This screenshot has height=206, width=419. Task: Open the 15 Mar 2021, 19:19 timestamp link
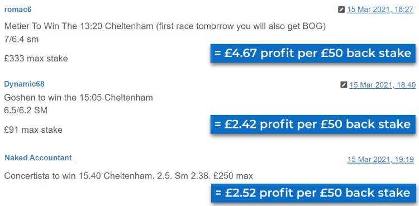pos(380,160)
